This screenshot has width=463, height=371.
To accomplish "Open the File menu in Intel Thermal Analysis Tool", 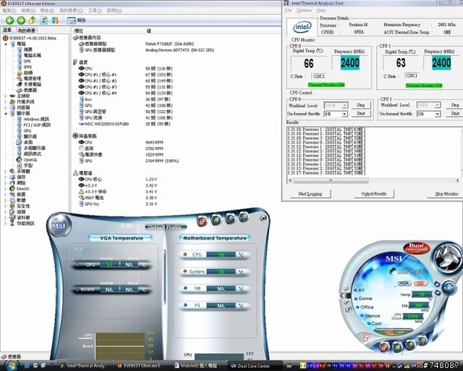I will pos(288,10).
